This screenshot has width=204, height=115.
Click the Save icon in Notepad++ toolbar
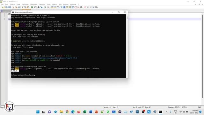click(7, 7)
